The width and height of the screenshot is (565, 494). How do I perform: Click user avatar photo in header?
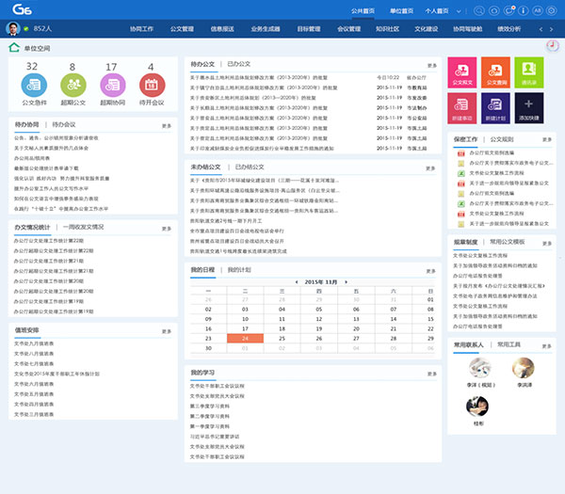pyautogui.click(x=13, y=29)
